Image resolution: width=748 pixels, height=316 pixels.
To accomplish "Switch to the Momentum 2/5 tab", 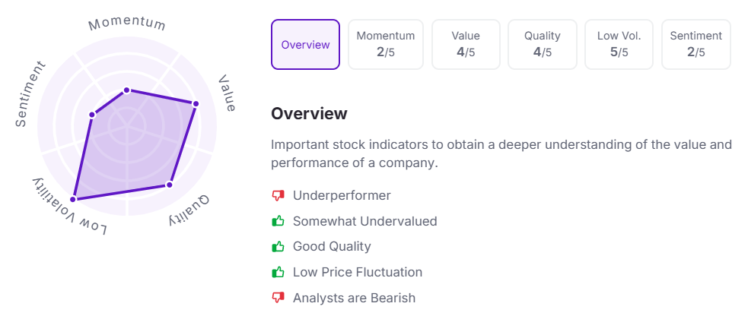I will pyautogui.click(x=386, y=45).
